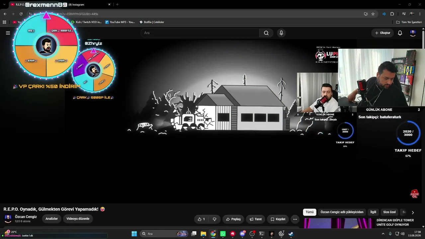Start voice search with the microphone icon

coord(281,33)
